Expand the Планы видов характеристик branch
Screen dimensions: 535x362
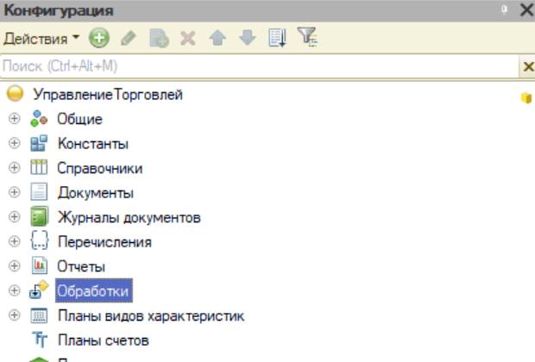[14, 315]
